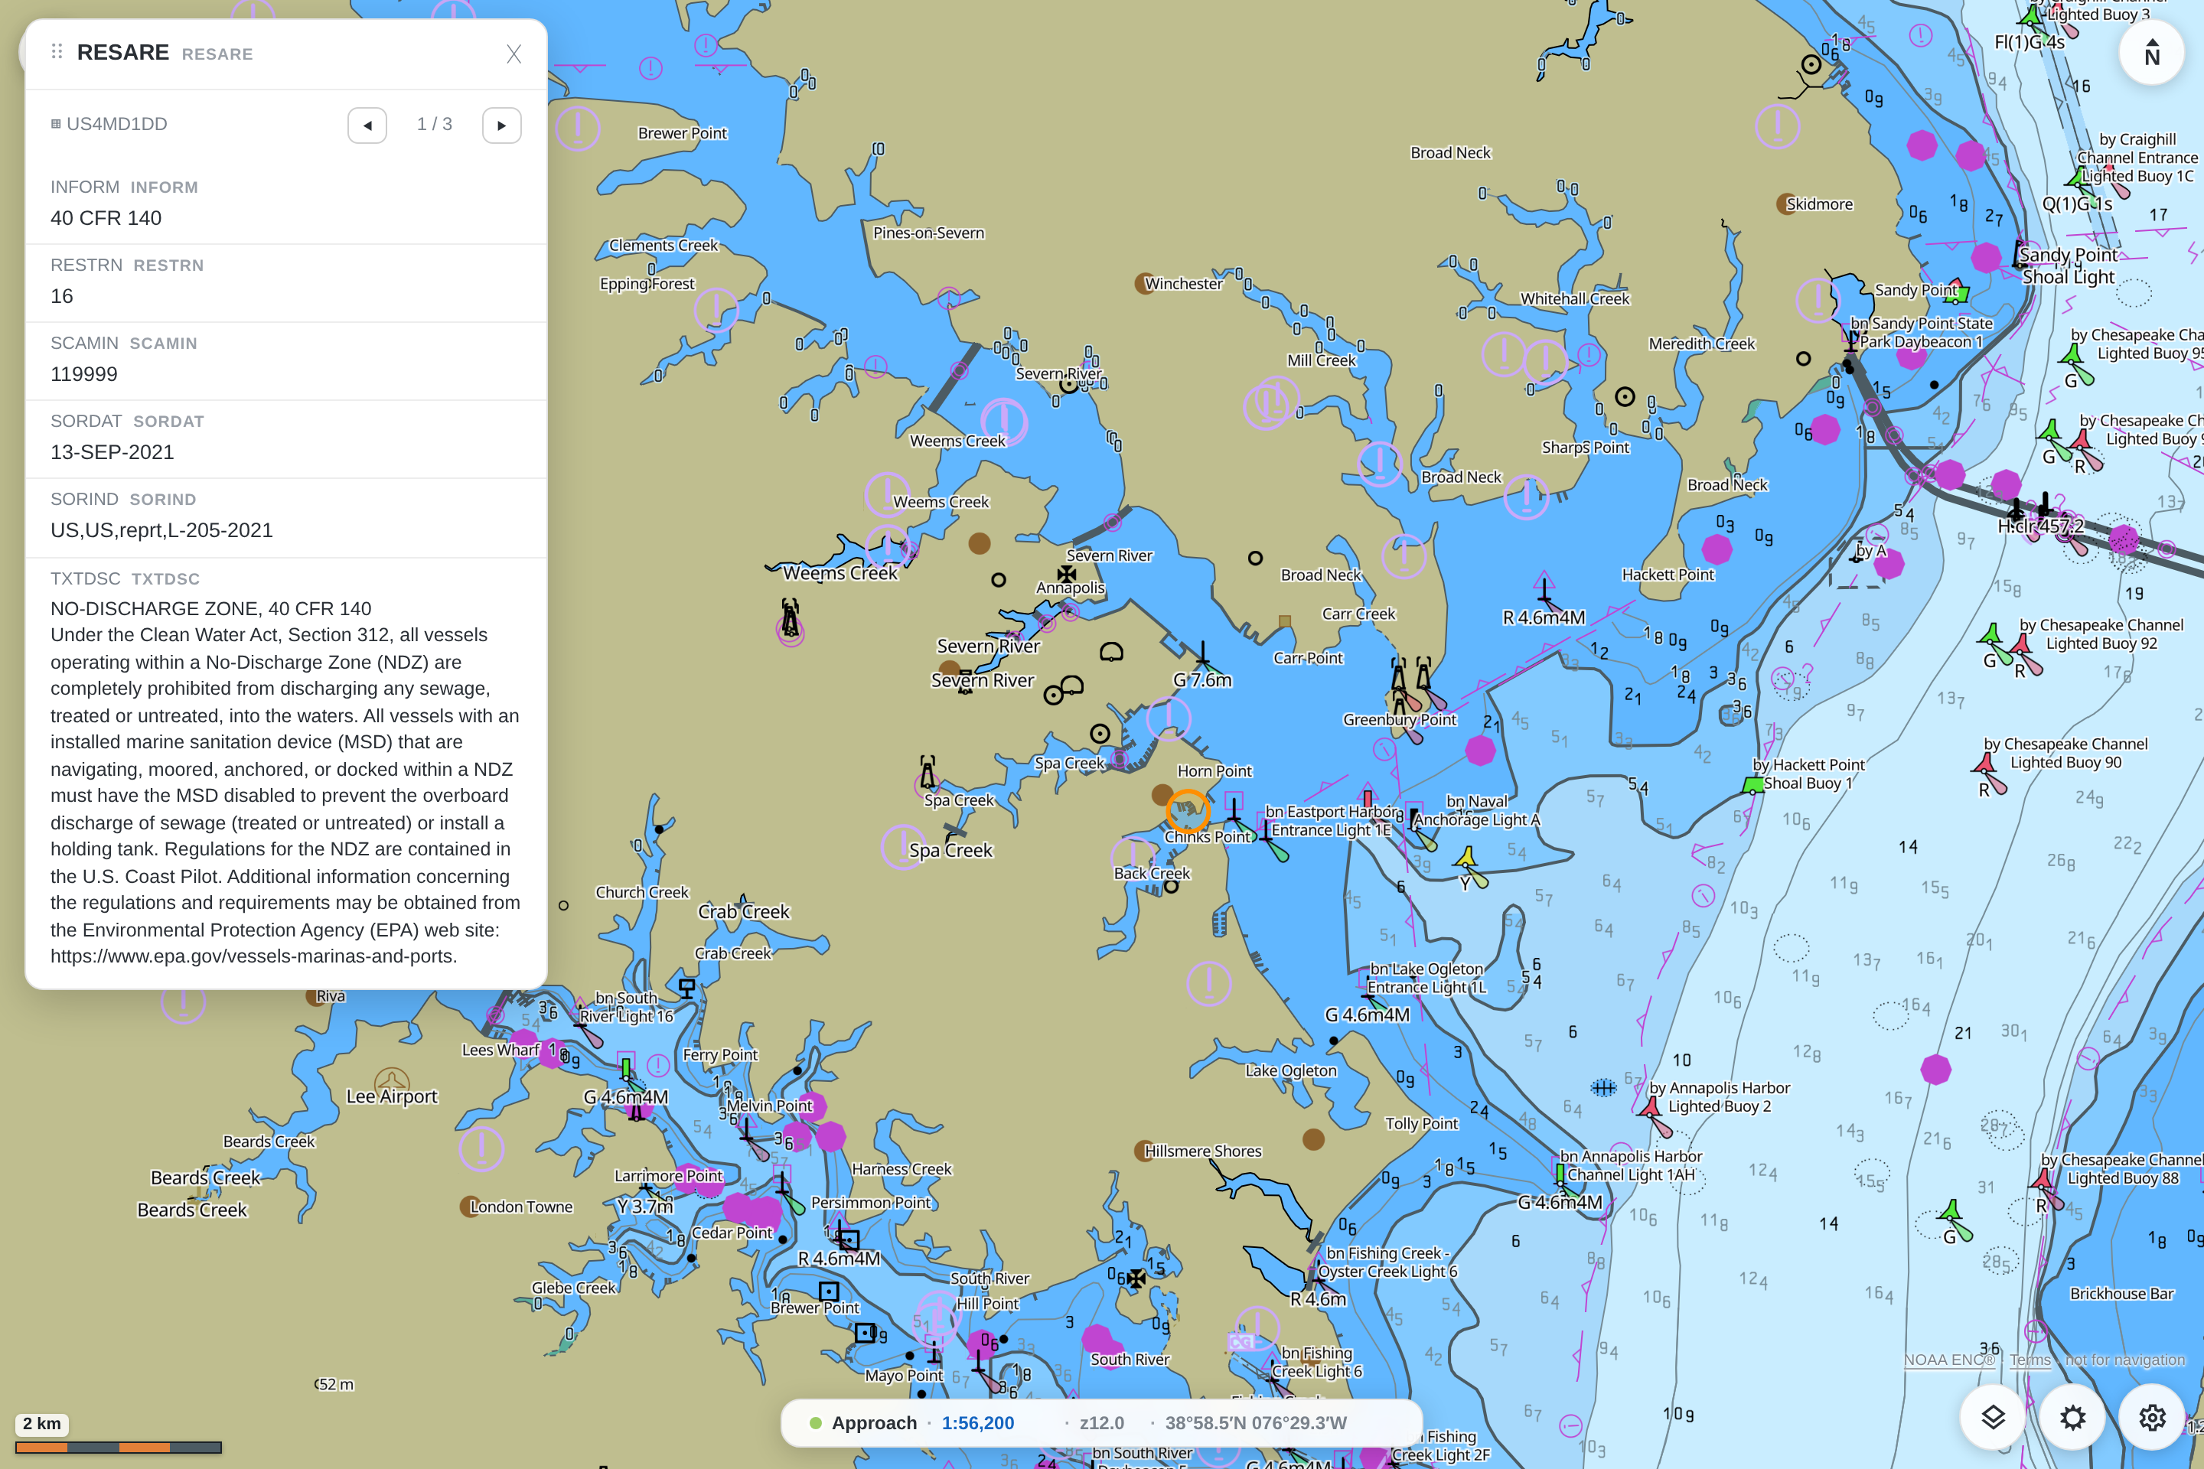Click Eastport Harbor Entrance Light 1E symbol
2204x1469 pixels.
[x=1265, y=830]
